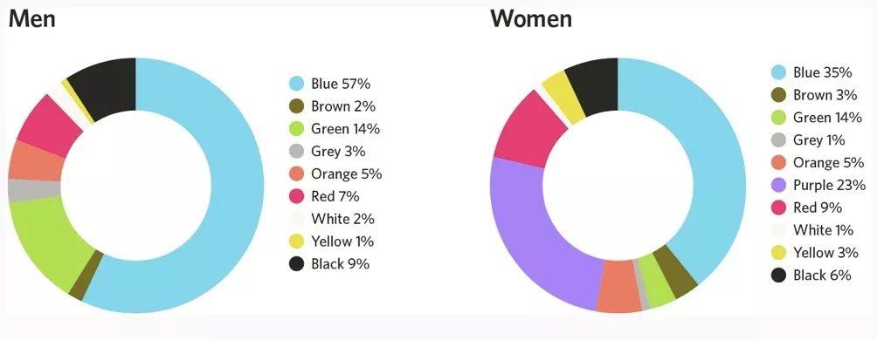877x340 pixels.
Task: Click the Green 14% legend entry for Men
Action: (x=335, y=129)
